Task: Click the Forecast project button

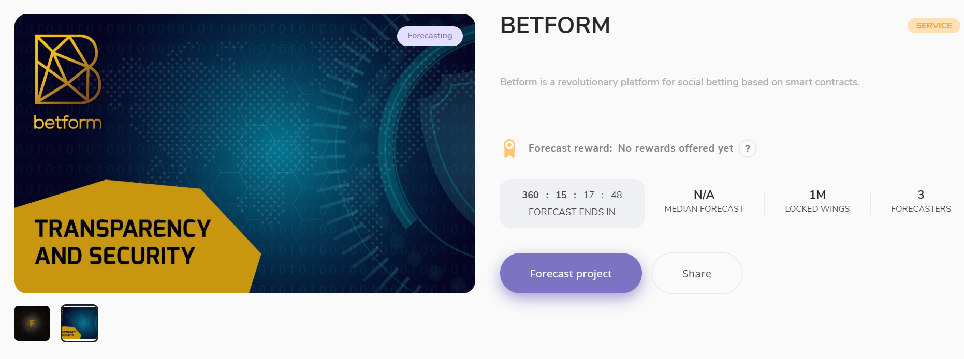Action: point(571,273)
